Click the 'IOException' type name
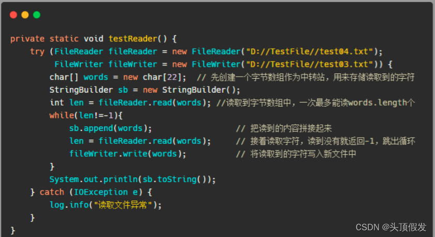The image size is (435, 237). click(101, 192)
